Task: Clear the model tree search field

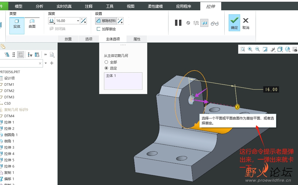Action: point(40,63)
